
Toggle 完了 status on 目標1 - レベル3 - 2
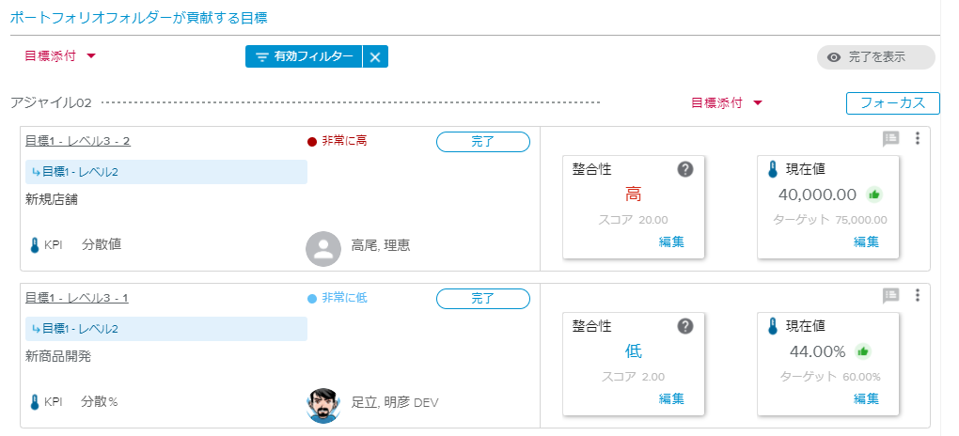point(483,142)
